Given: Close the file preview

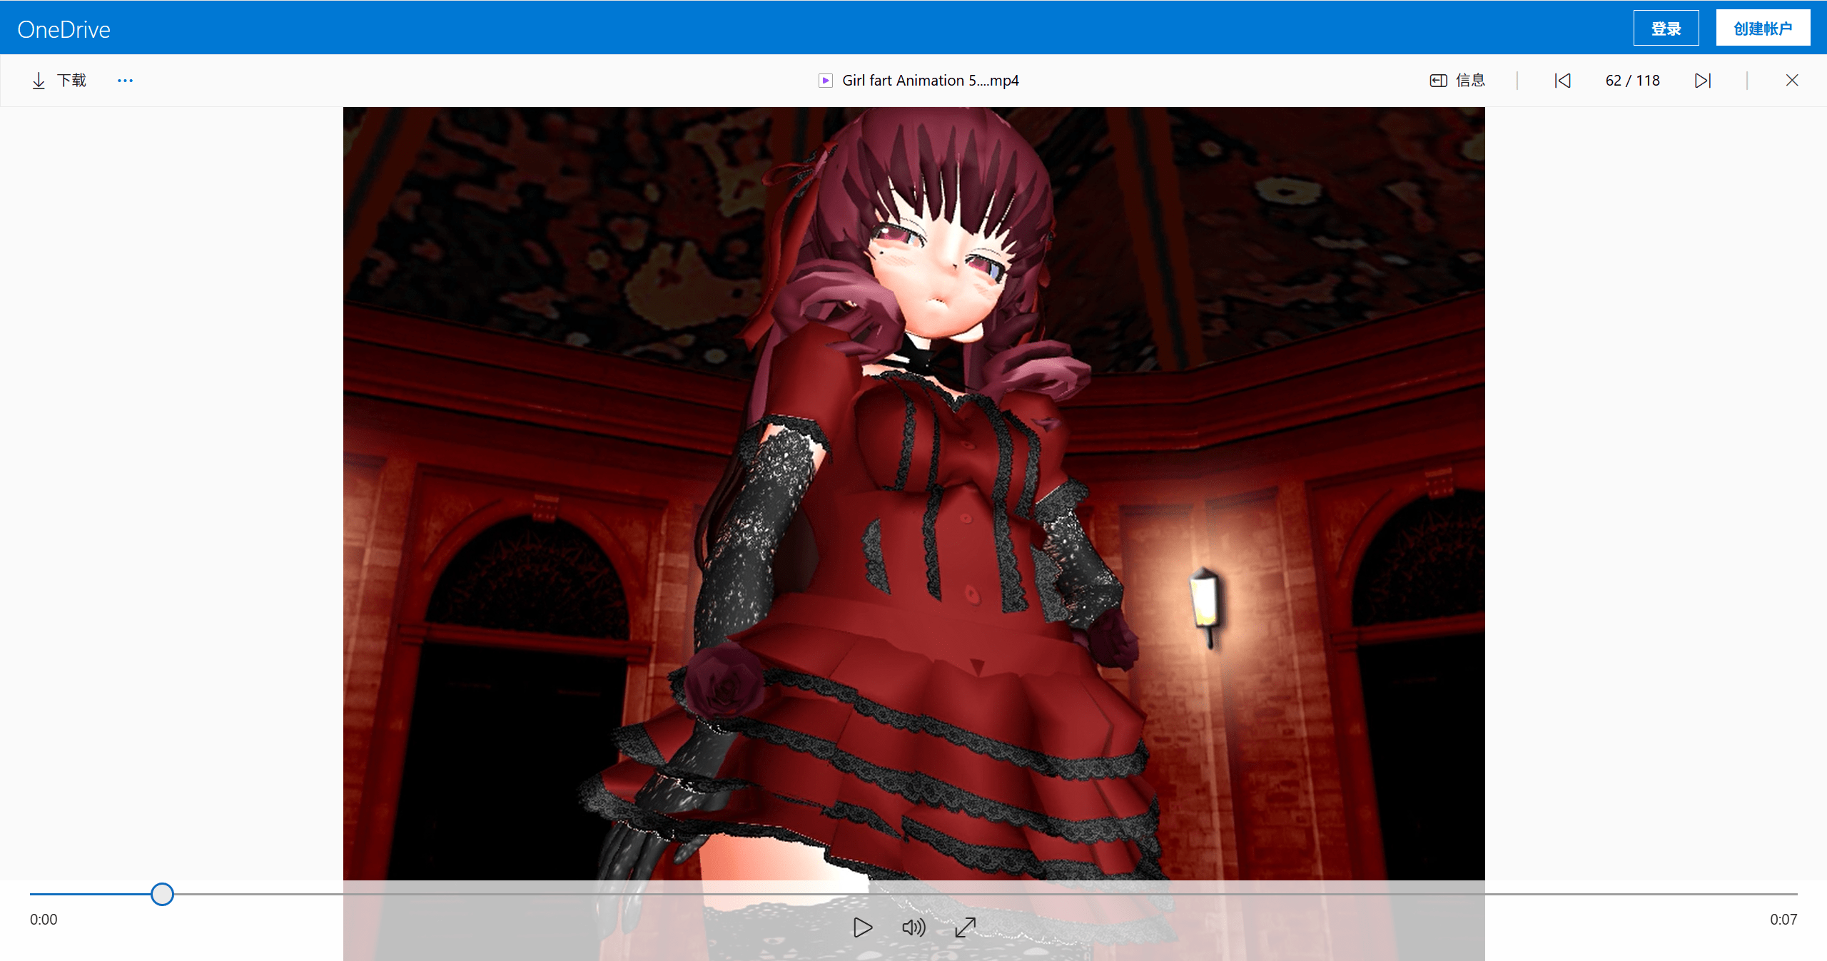Looking at the screenshot, I should [x=1791, y=81].
